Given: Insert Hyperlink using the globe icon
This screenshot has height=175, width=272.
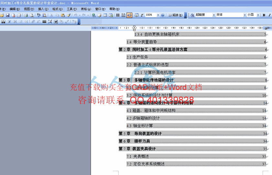Looking at the screenshot, I should [94, 15].
